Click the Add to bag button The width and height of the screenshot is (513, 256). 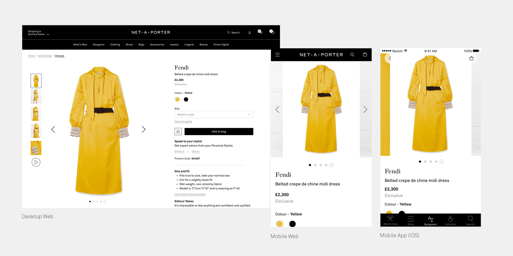pos(219,132)
